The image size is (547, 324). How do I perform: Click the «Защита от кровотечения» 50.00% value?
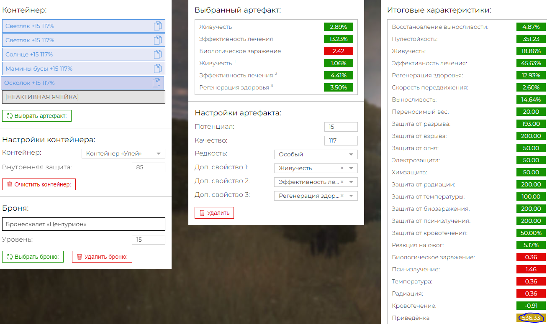(531, 233)
